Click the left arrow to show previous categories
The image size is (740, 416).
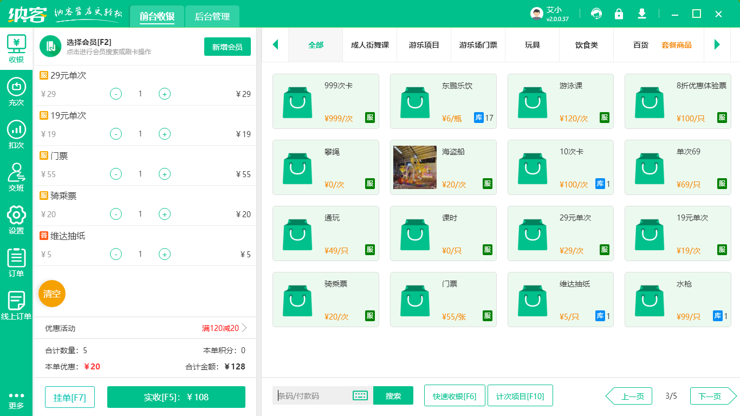[275, 45]
